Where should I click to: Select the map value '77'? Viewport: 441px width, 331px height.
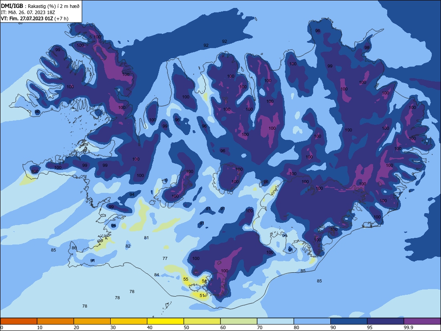point(165,258)
